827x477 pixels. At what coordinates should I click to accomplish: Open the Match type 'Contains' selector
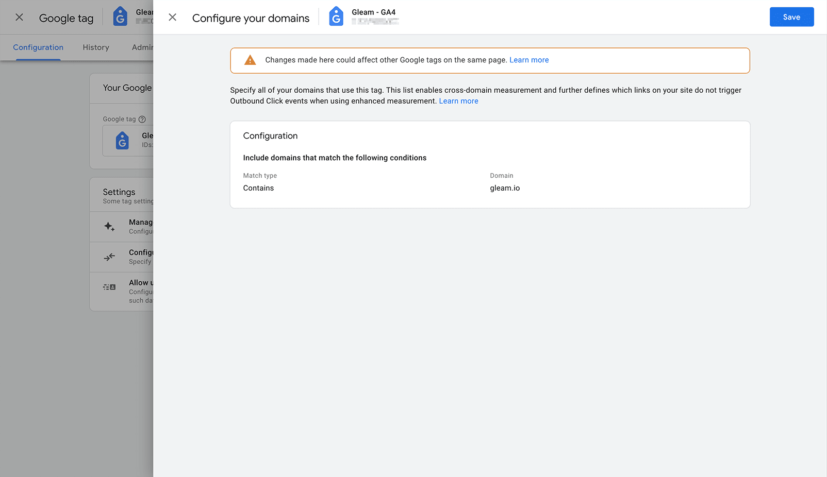pos(258,188)
